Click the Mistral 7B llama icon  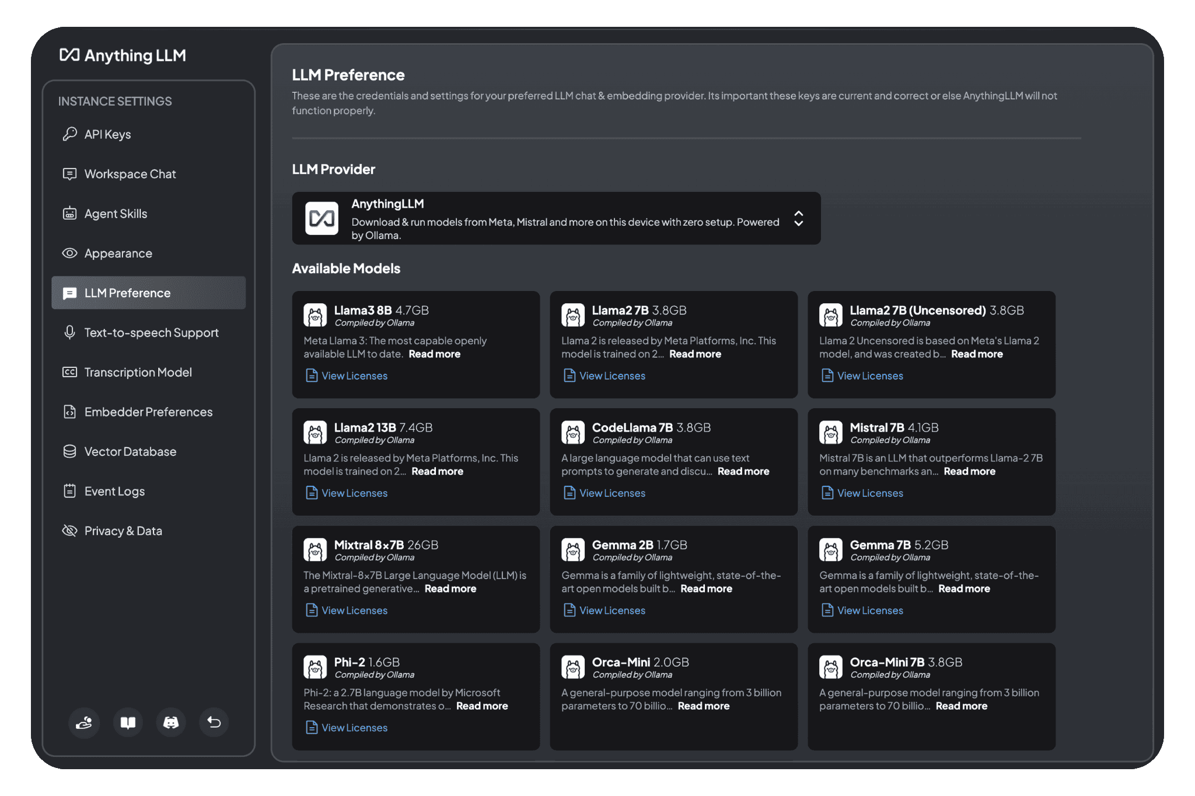coord(831,433)
